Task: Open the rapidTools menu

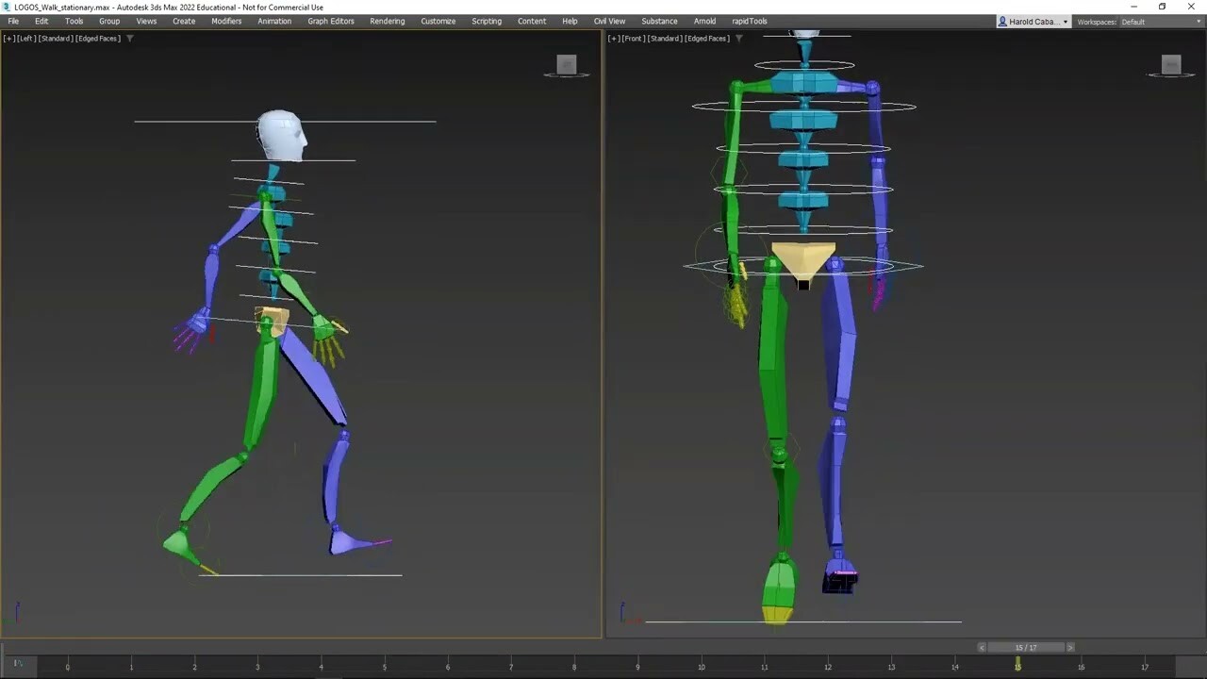Action: 750,21
